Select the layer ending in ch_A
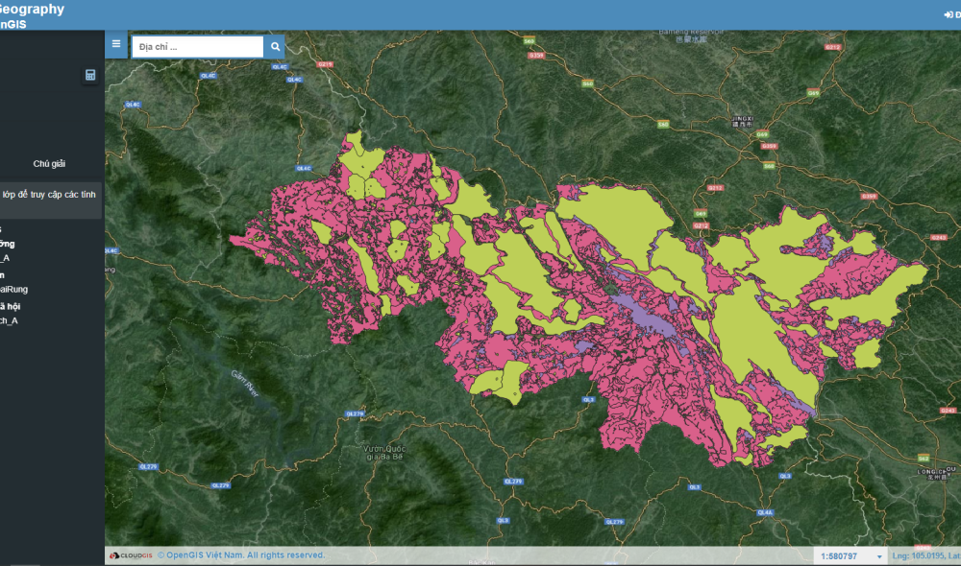Image resolution: width=961 pixels, height=566 pixels. (10, 320)
